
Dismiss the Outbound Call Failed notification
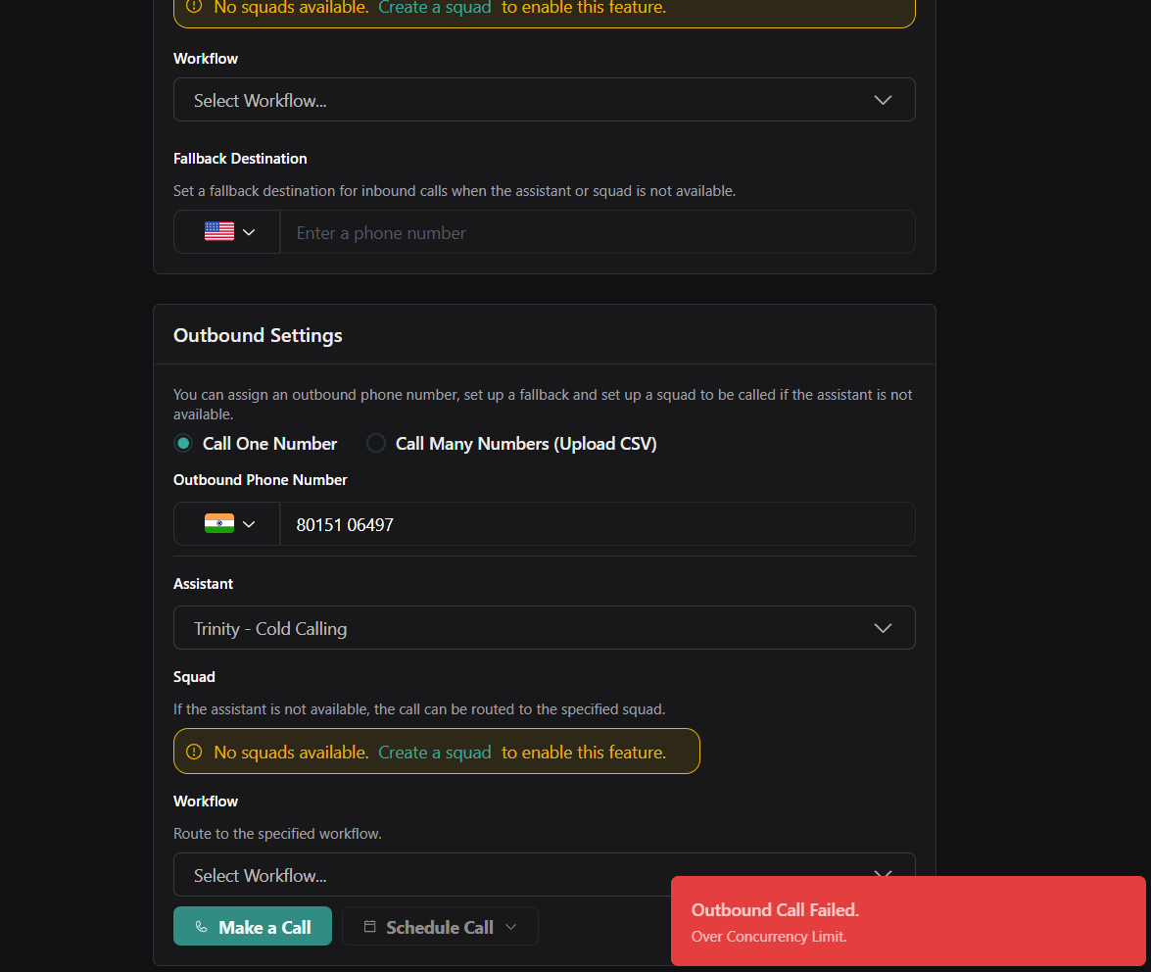907,920
